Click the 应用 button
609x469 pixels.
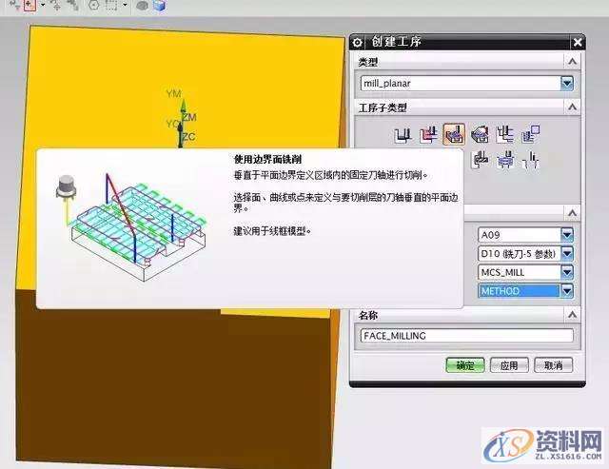pyautogui.click(x=509, y=365)
